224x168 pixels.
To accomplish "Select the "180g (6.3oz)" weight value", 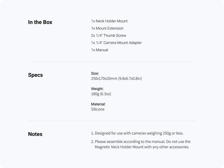I will (x=101, y=94).
